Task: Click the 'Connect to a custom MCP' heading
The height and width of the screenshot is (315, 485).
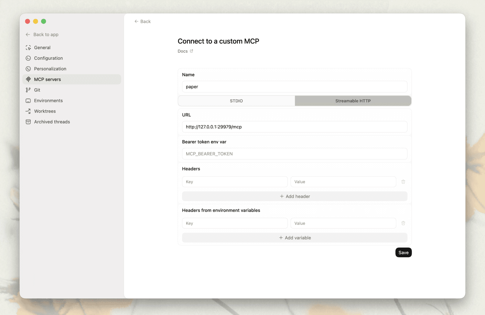Action: click(x=218, y=41)
